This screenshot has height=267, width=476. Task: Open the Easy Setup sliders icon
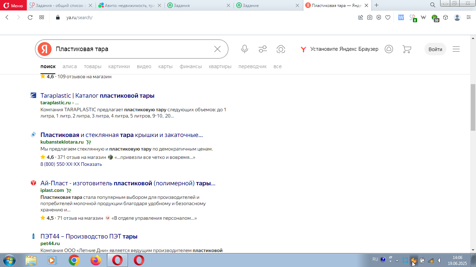coord(469,17)
